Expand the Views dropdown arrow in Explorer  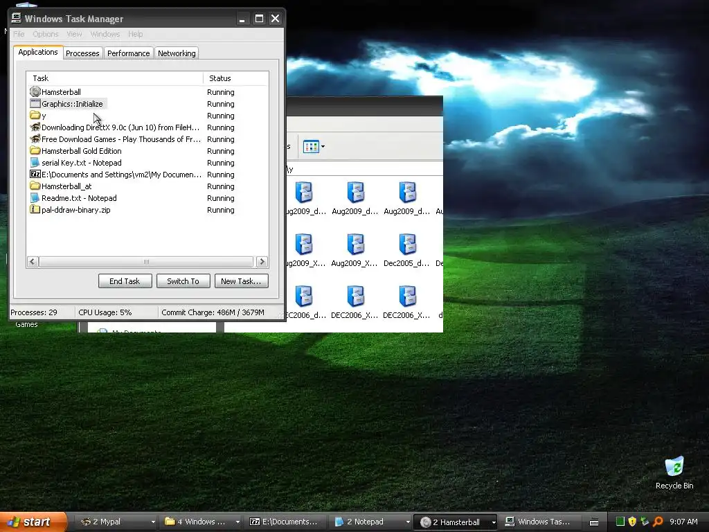coord(323,147)
